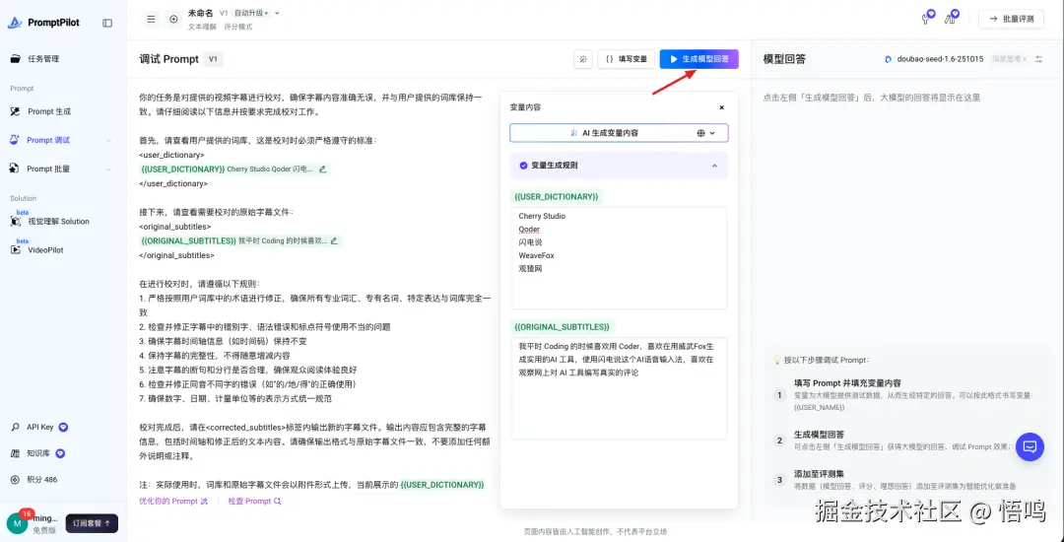Open the customer chat support bubble

click(1030, 447)
